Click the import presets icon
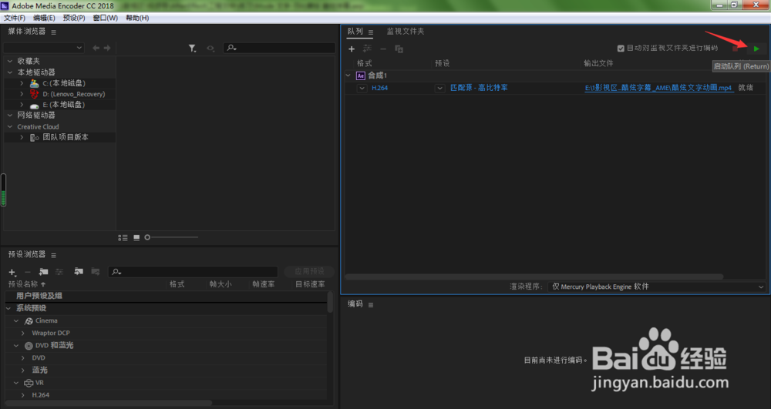The height and width of the screenshot is (409, 771). click(79, 272)
